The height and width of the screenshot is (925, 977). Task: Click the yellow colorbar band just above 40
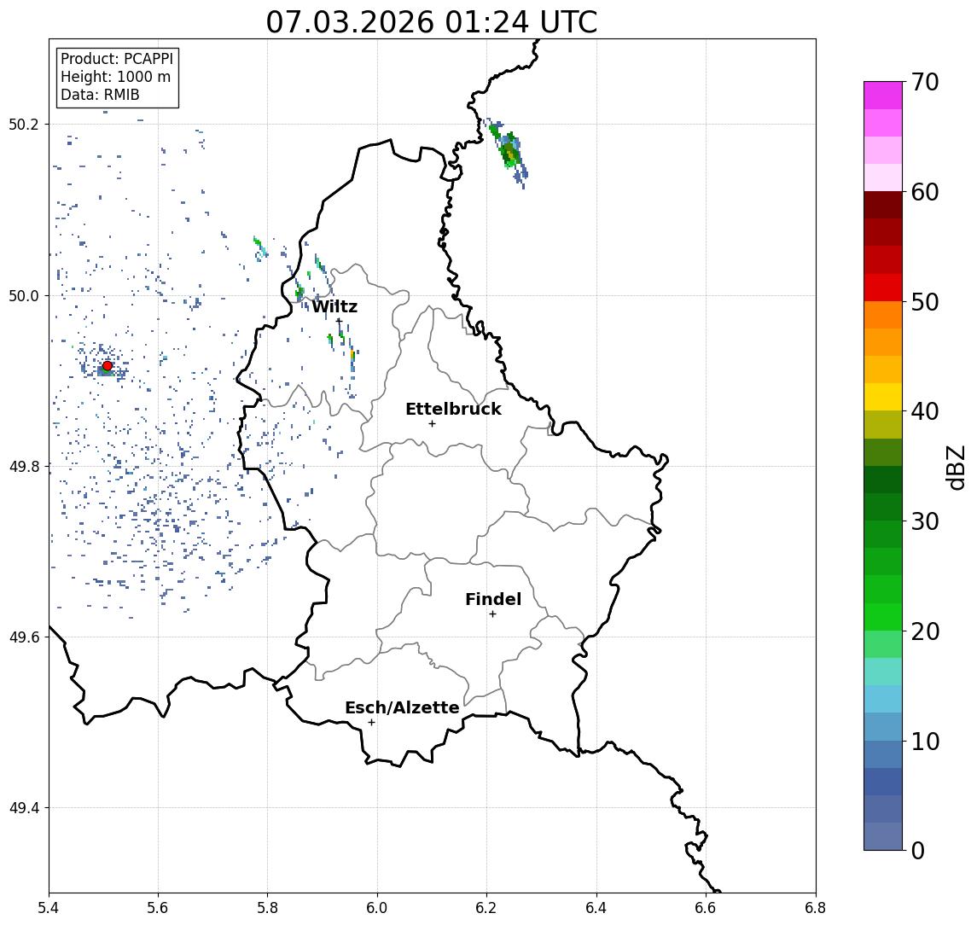[883, 397]
